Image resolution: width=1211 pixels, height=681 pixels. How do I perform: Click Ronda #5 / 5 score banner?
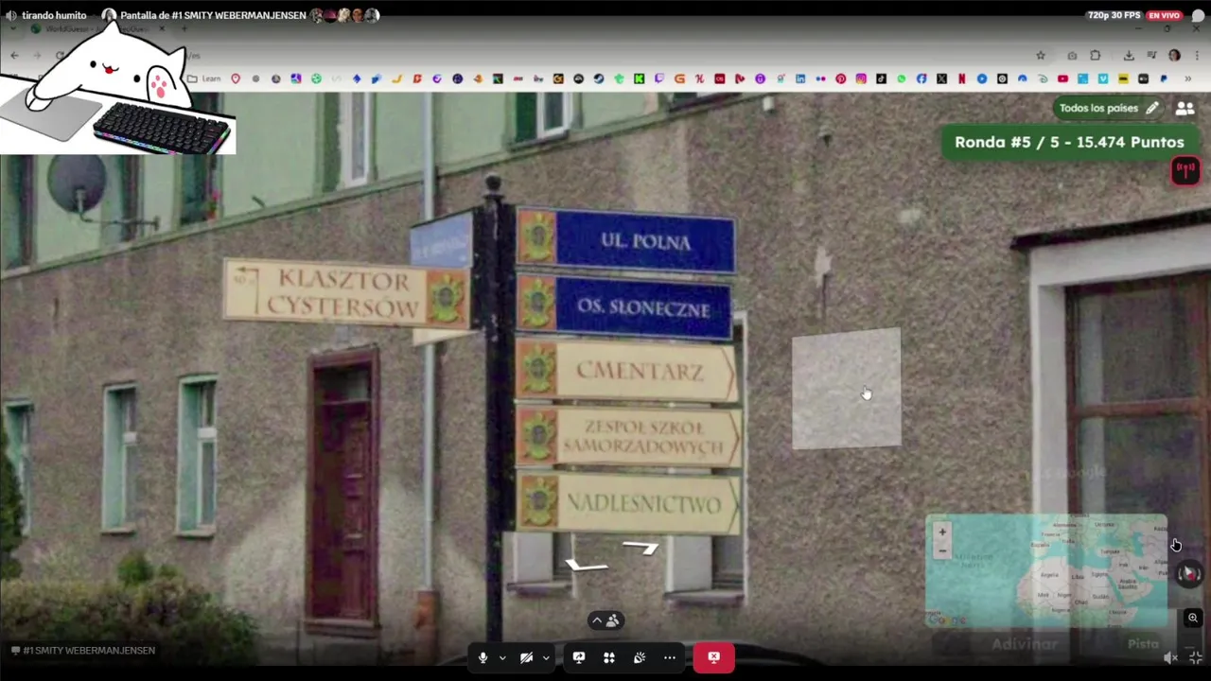coord(1069,142)
